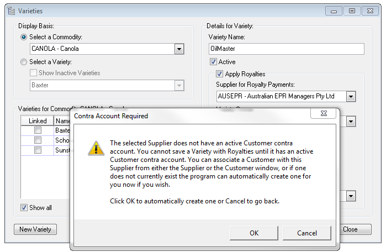Screen dimensions: 386x252
Task: Toggle the Show Inactive Varieties checkbox
Action: click(x=34, y=73)
